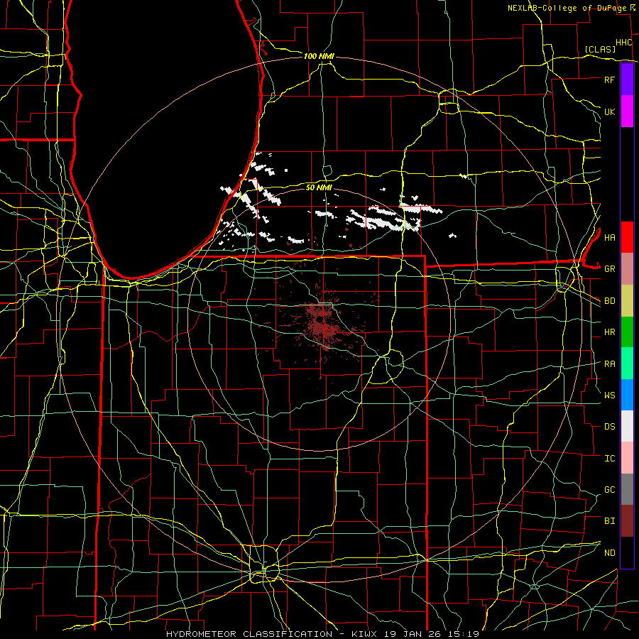Click the large white snow band inside 50 NMI ring
This screenshot has width=639, height=639.
(x=383, y=221)
